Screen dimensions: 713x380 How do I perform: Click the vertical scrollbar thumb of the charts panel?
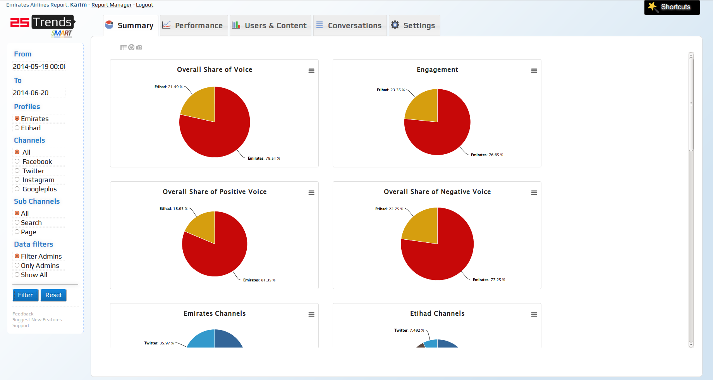[x=691, y=104]
